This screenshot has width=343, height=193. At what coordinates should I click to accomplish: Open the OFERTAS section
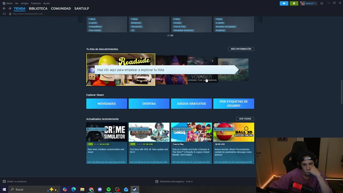click(x=149, y=104)
